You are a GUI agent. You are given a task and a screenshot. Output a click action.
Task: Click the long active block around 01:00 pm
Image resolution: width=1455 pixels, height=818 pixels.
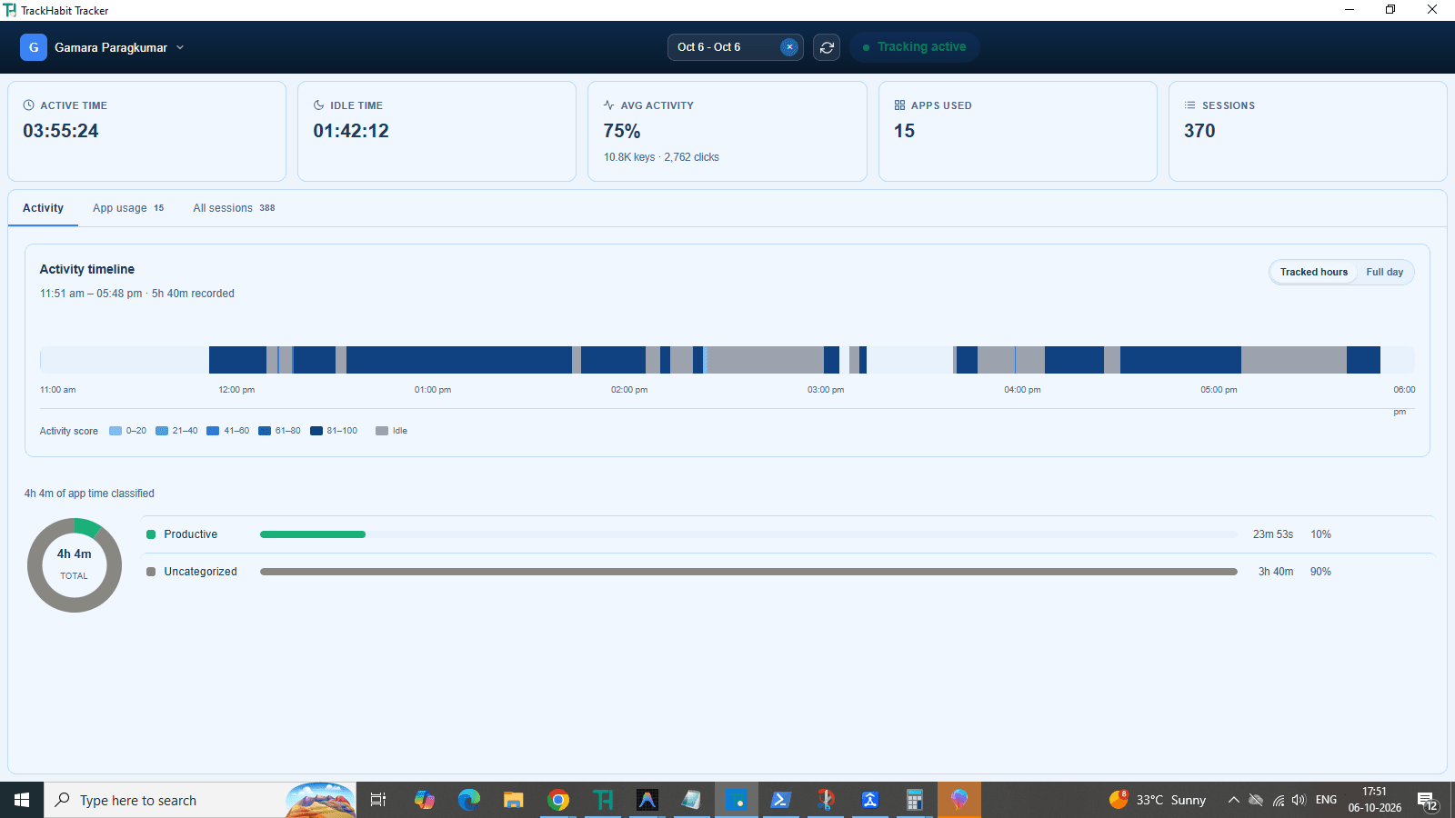(x=459, y=360)
